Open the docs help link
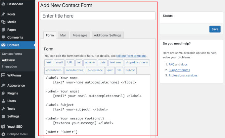The width and height of the screenshot is (225, 138). point(184,64)
